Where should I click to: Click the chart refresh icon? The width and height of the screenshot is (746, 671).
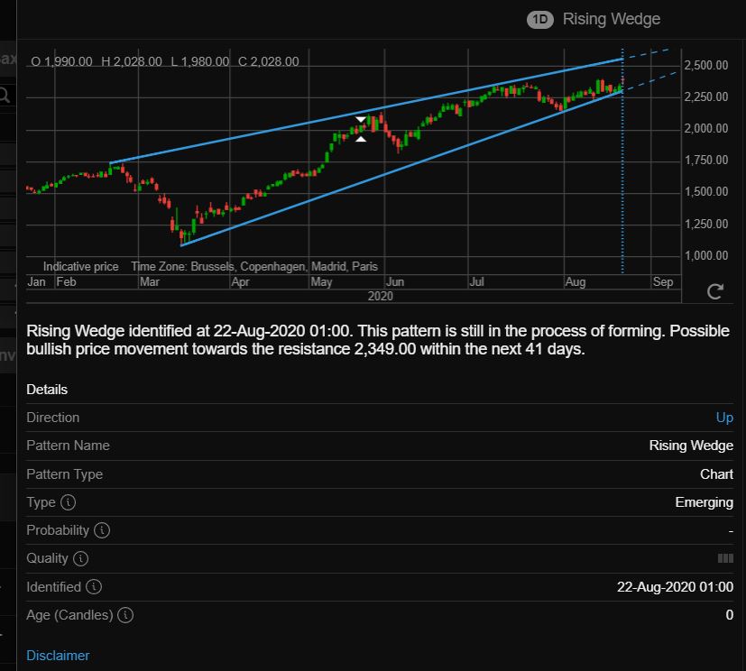[715, 291]
